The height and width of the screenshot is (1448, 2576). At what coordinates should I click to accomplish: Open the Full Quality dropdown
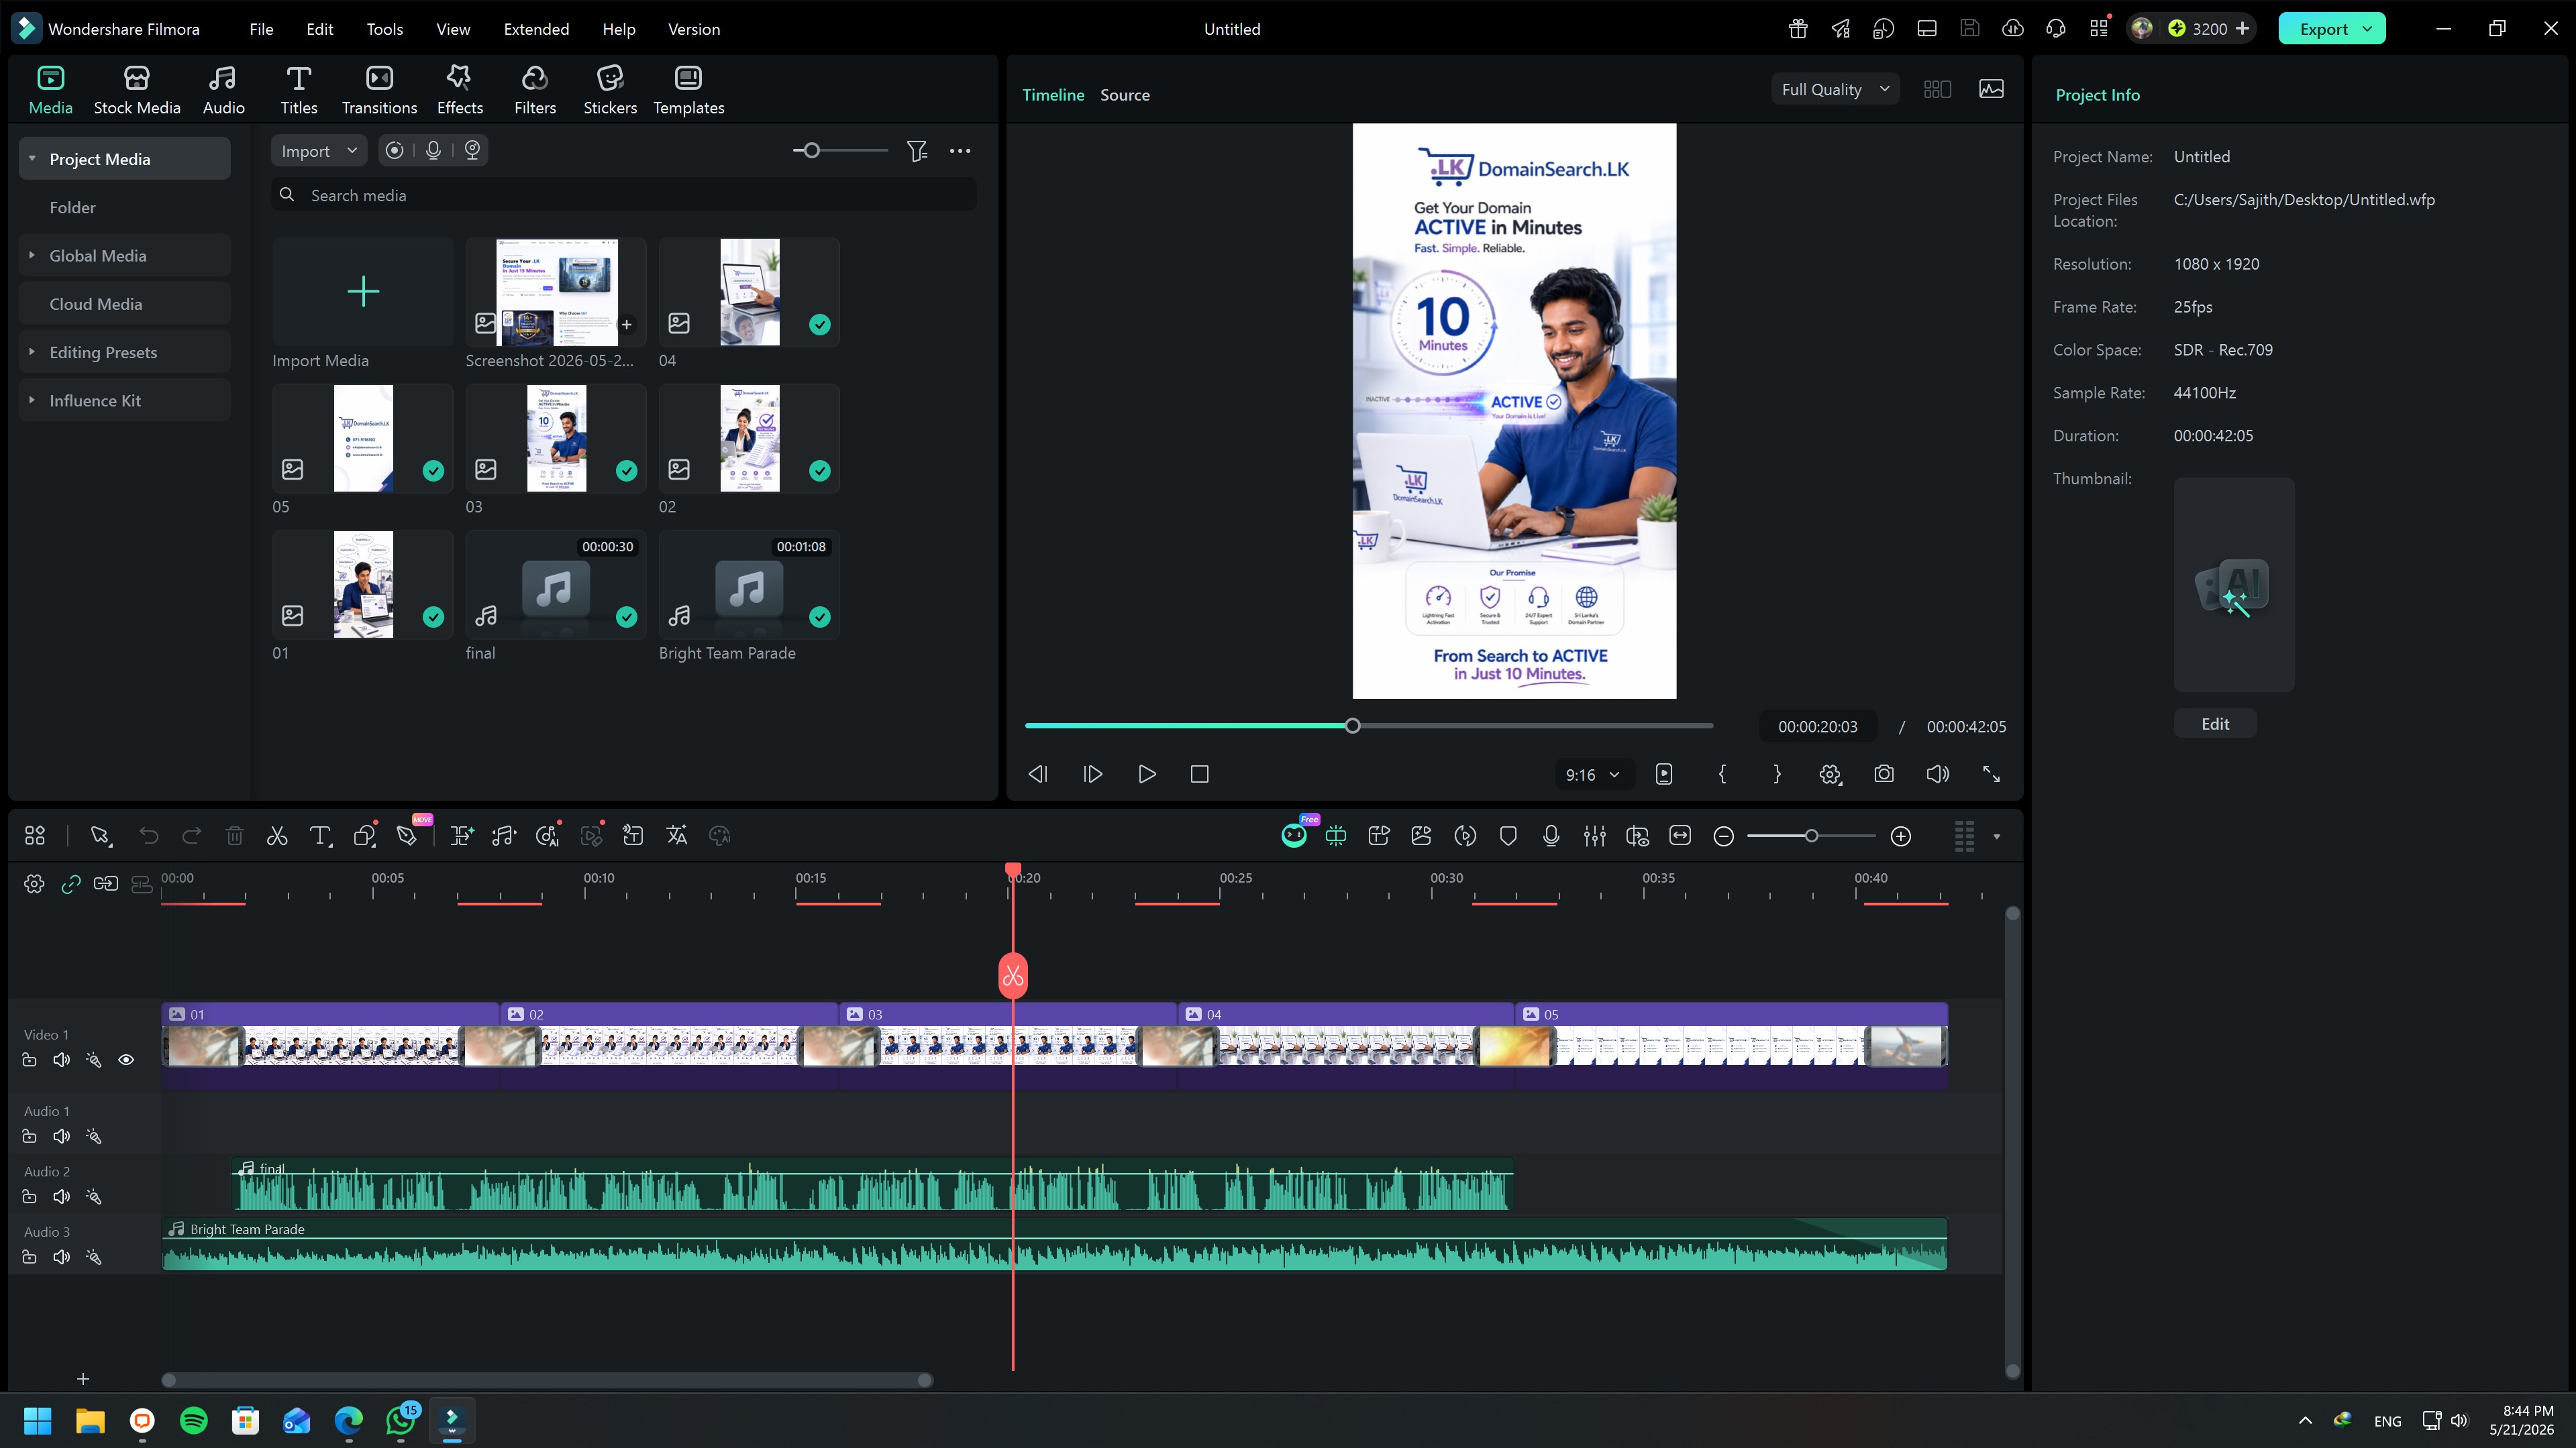click(1835, 89)
